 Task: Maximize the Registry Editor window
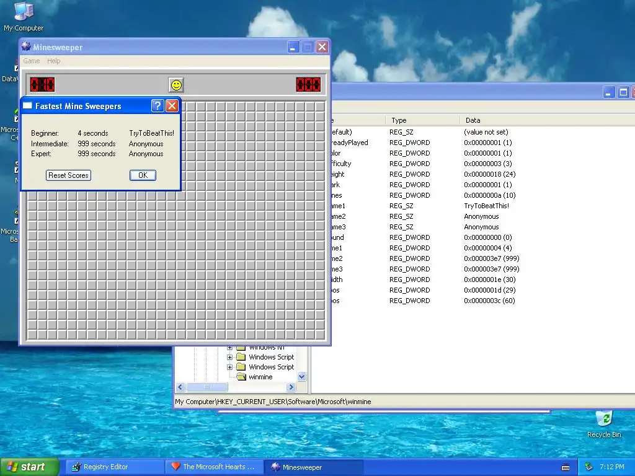623,92
